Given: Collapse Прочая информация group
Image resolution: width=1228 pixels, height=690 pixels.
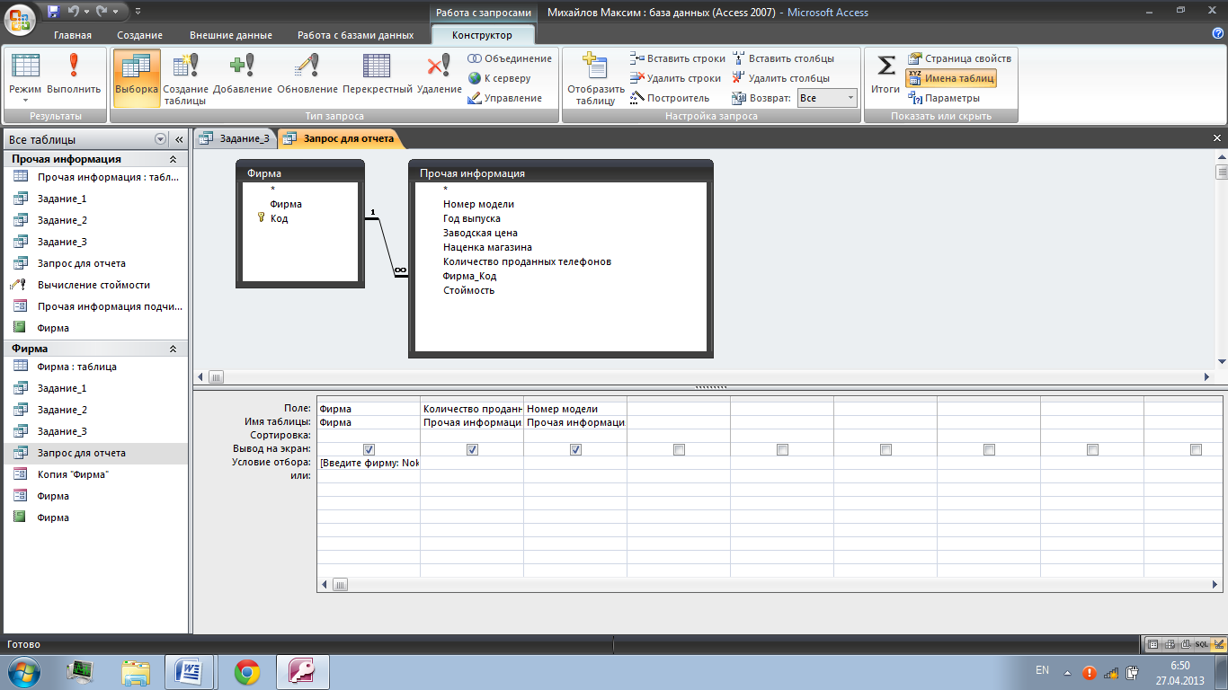Looking at the screenshot, I should [174, 159].
